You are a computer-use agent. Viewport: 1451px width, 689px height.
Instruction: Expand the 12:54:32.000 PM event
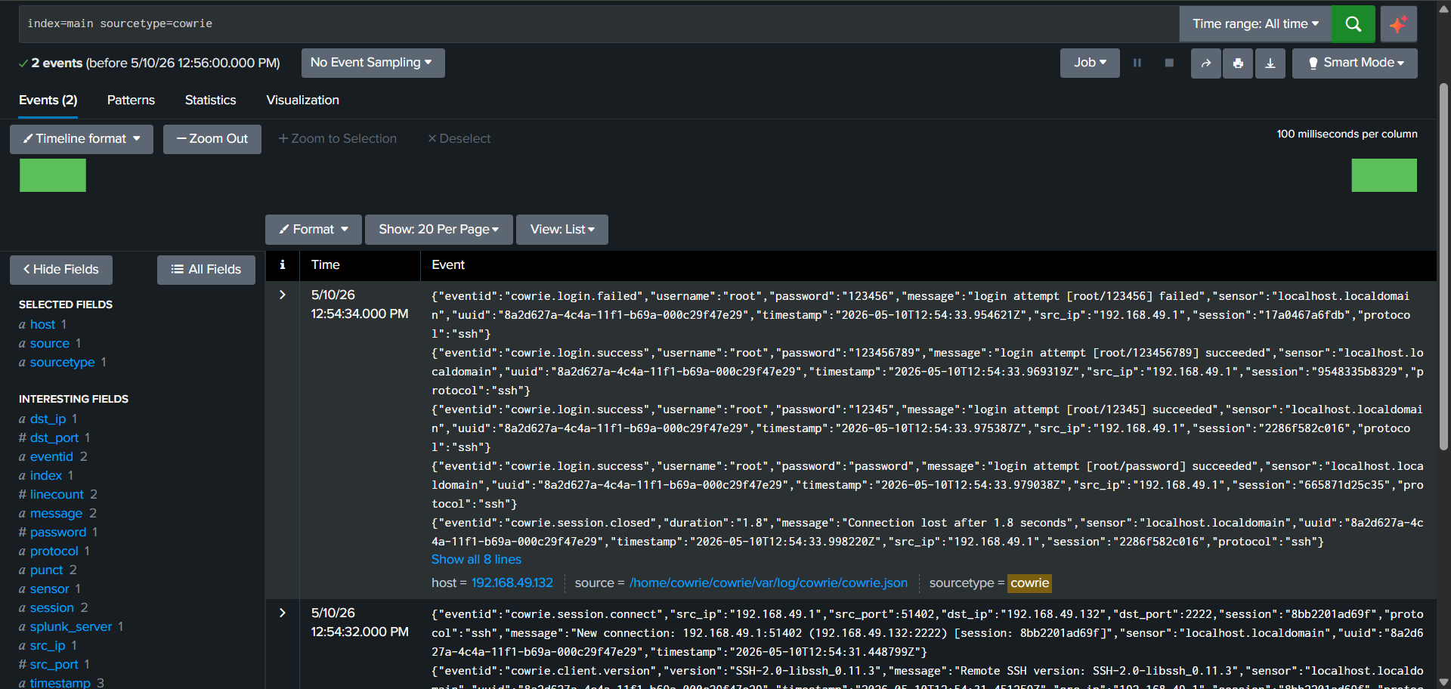pyautogui.click(x=283, y=613)
